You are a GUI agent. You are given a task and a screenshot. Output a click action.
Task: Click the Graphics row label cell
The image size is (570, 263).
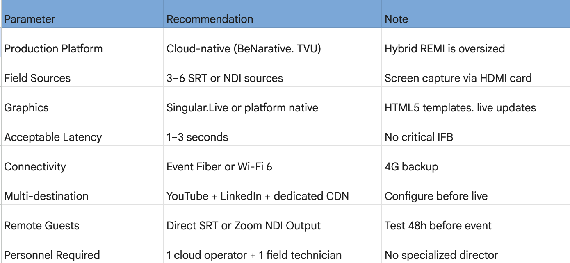[x=82, y=102]
